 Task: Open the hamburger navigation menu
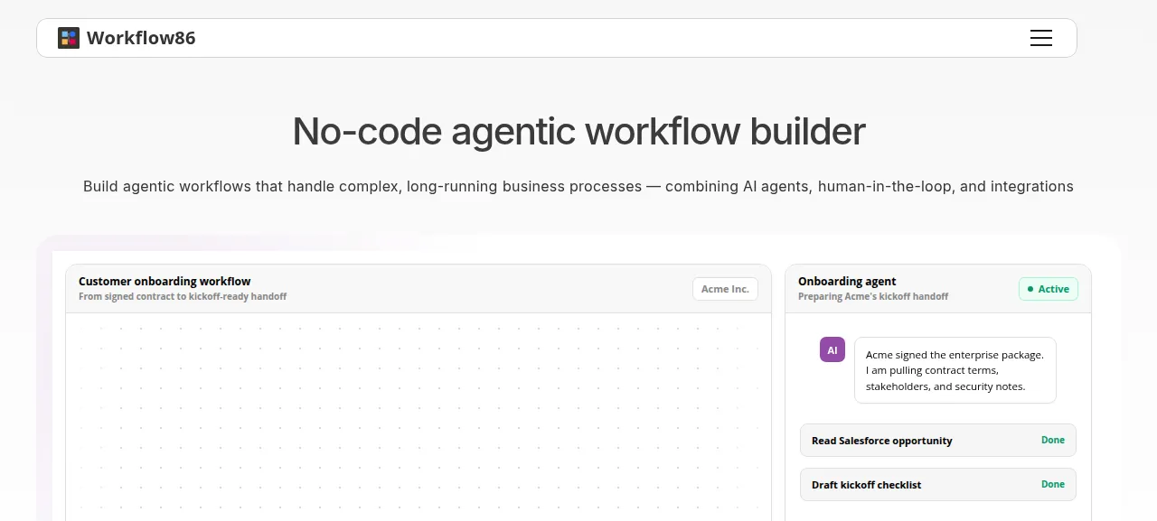pyautogui.click(x=1041, y=38)
